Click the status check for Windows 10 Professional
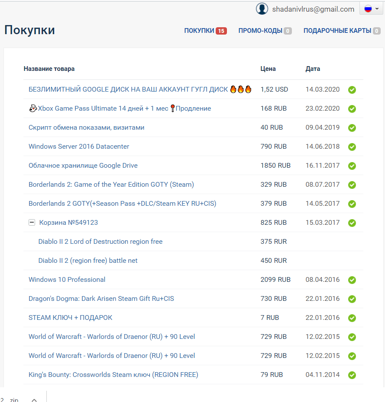The image size is (385, 402). pyautogui.click(x=352, y=280)
